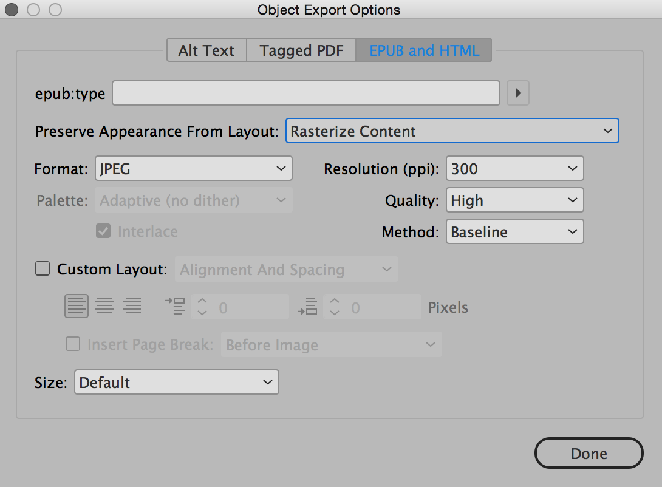
Task: Open the epub:type flyout arrow
Action: click(518, 94)
